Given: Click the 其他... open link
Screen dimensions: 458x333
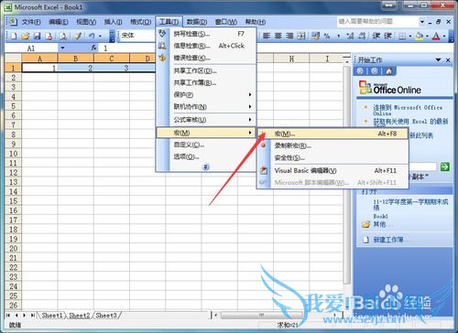Looking at the screenshot, I should (383, 224).
